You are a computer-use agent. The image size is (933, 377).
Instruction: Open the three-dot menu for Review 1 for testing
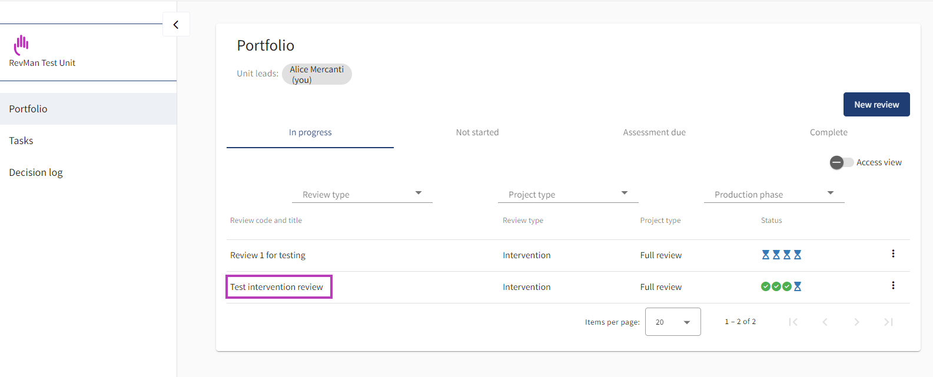click(893, 254)
